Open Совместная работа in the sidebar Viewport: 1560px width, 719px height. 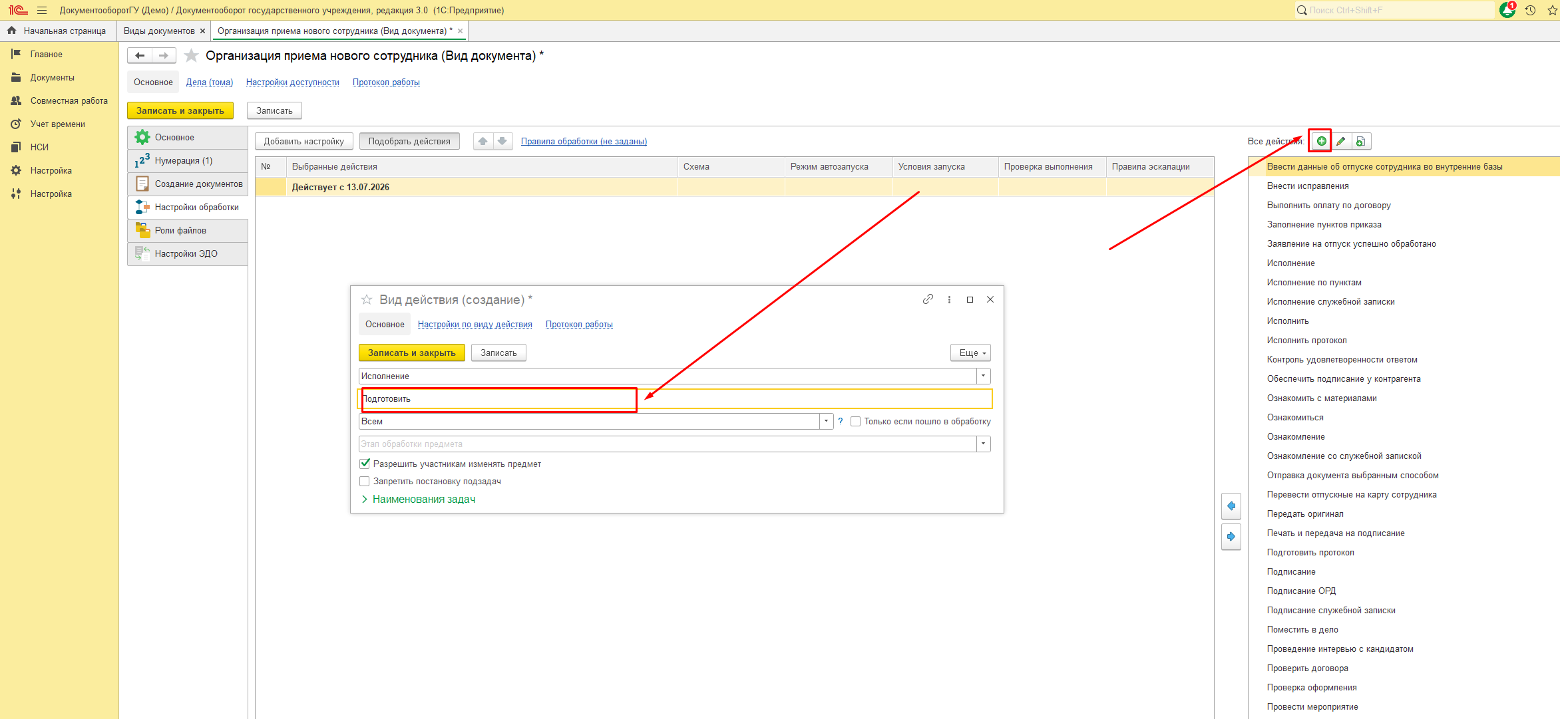69,100
